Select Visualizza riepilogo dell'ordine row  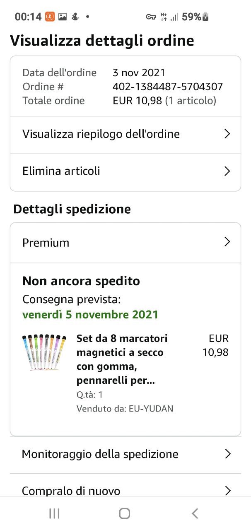(101, 134)
